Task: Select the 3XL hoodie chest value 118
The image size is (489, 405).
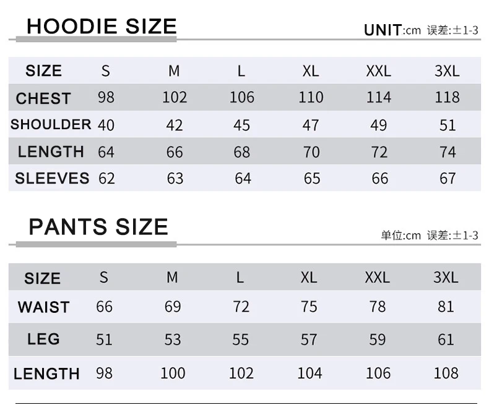Action: 447,98
